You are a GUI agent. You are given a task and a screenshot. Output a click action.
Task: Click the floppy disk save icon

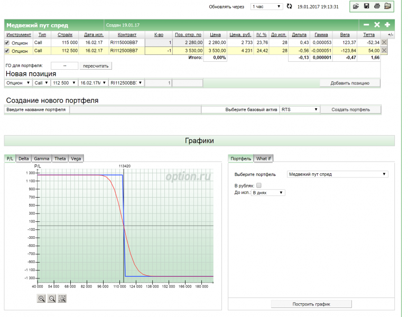(366, 6)
